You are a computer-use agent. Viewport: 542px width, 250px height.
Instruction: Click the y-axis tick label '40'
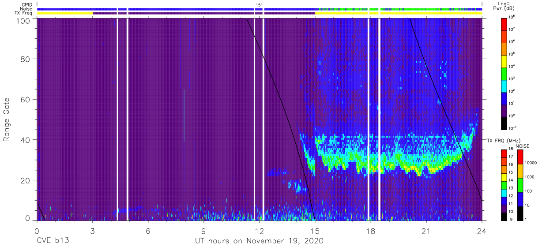click(26, 140)
